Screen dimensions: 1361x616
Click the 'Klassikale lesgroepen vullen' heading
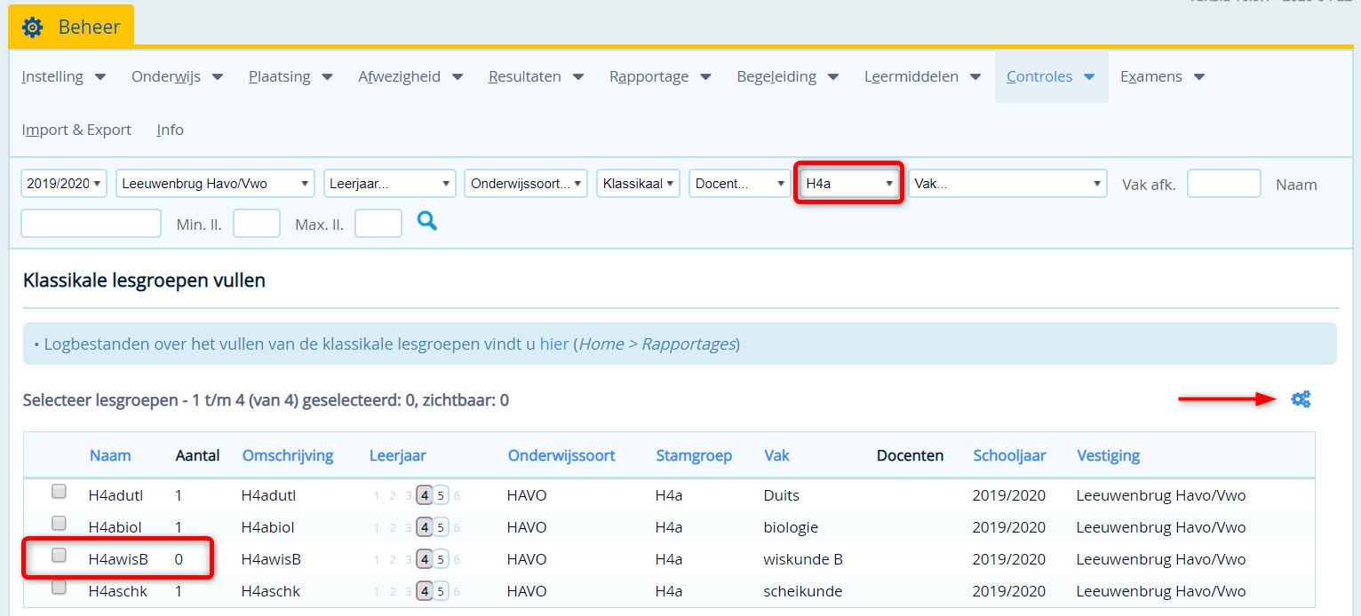[144, 281]
